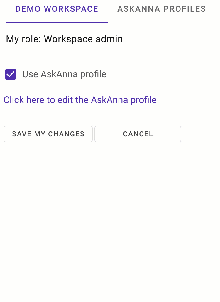The height and width of the screenshot is (302, 220).
Task: Click the Workspace admin role text
Action: pos(64,39)
